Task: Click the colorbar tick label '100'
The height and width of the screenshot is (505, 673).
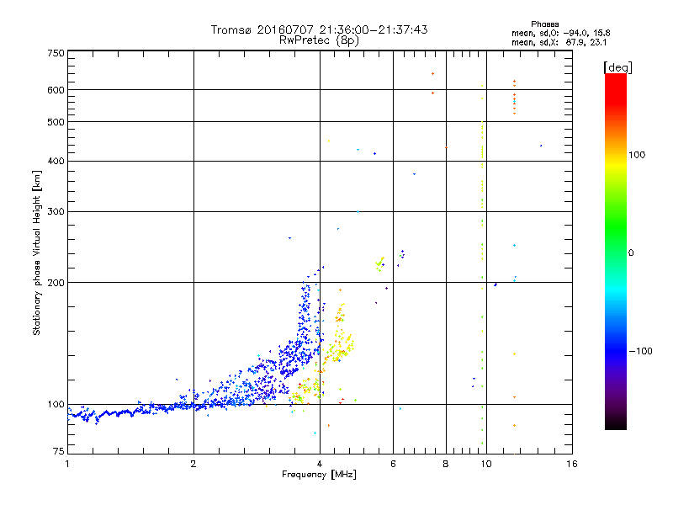Action: (x=637, y=155)
